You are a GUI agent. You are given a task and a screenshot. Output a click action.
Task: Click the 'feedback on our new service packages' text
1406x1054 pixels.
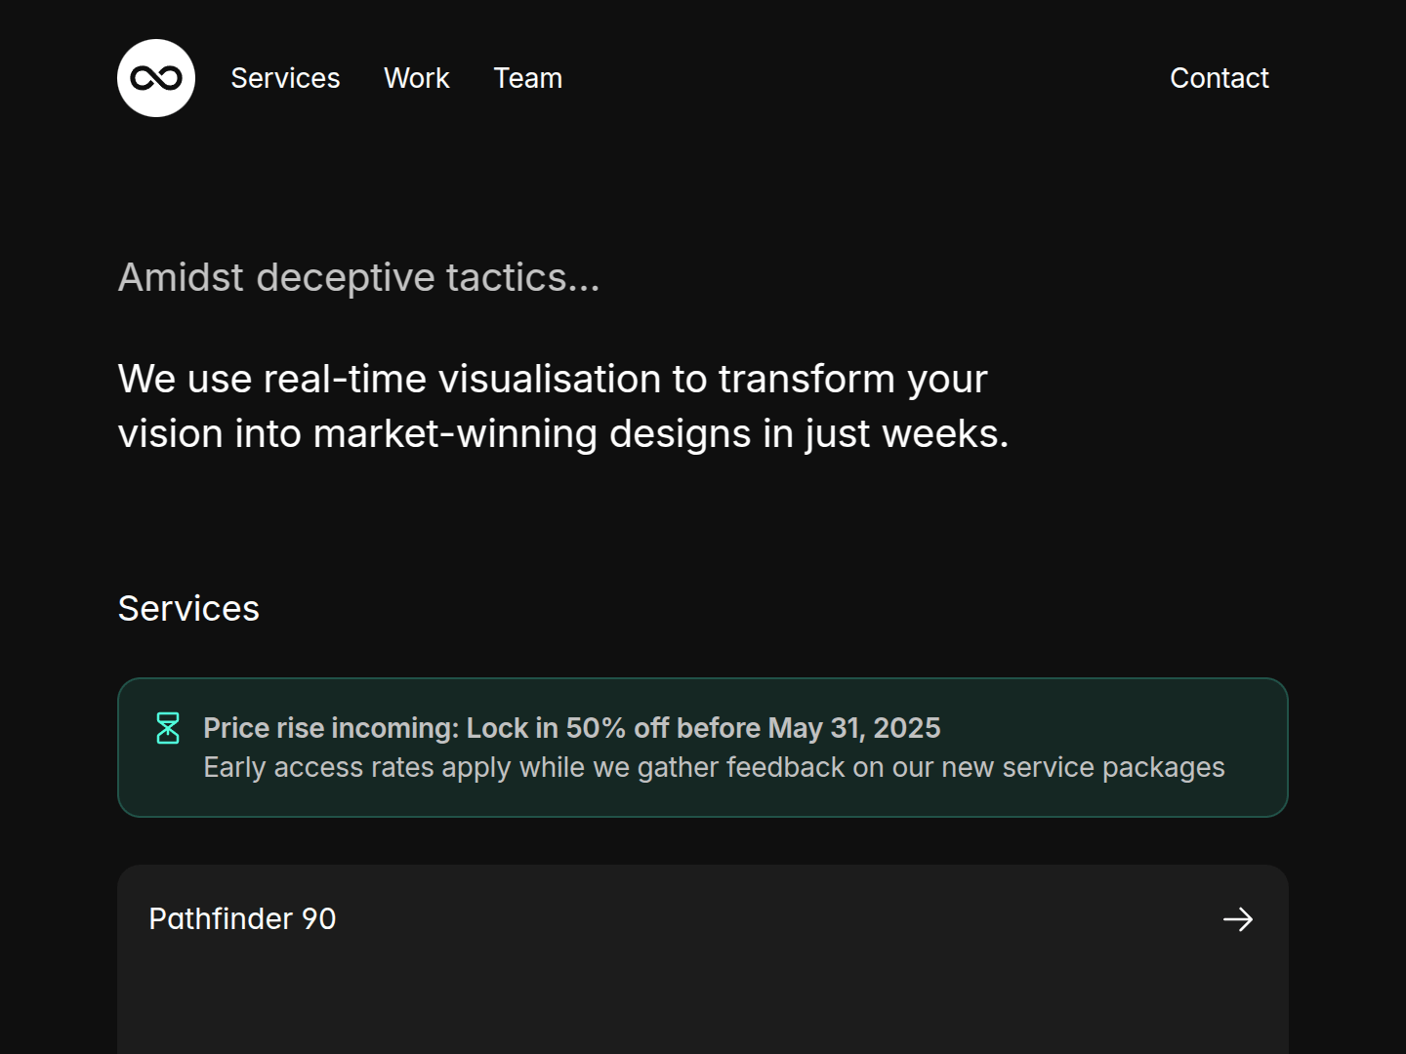tap(974, 768)
